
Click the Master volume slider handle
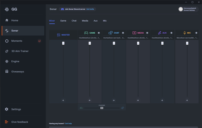coord(63,43)
